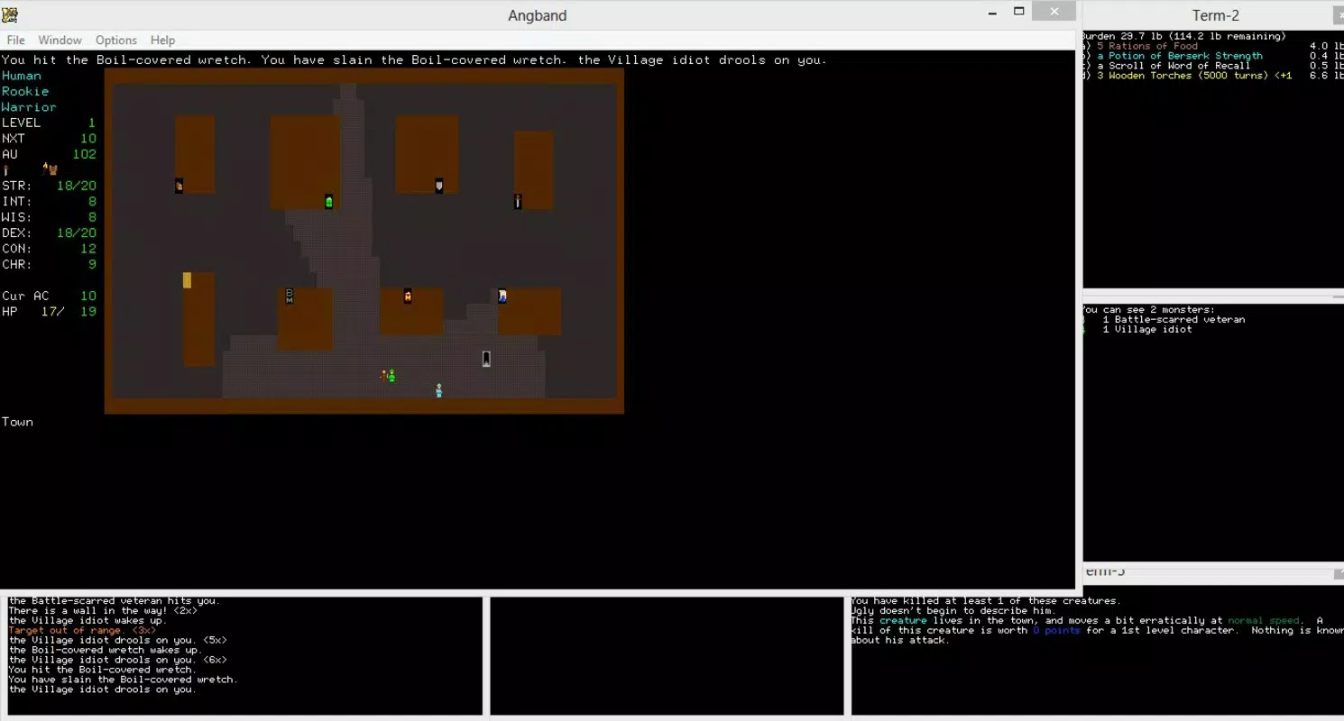Click '1 Battle-scarred veteran' in monster list

(1174, 319)
